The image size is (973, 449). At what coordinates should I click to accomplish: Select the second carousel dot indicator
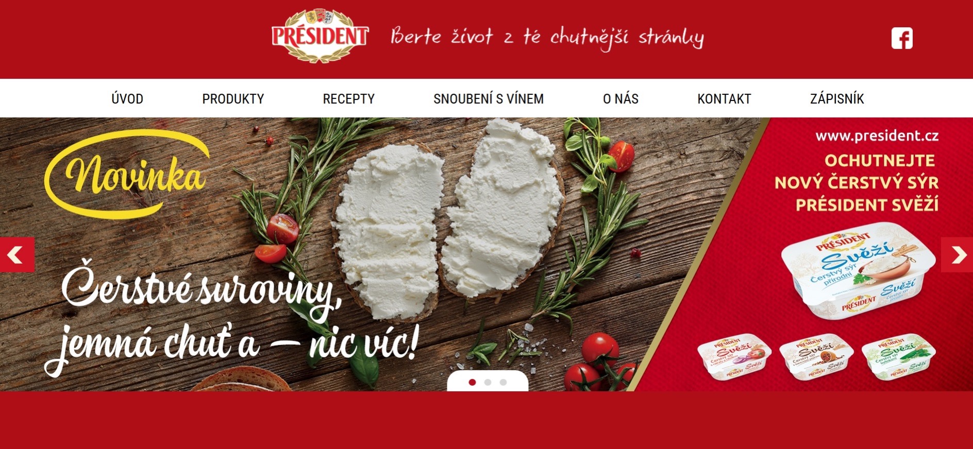click(488, 382)
